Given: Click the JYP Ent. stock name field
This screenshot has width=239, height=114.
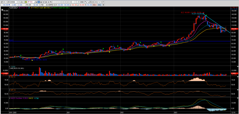Looking at the screenshot, I should point(31,2).
